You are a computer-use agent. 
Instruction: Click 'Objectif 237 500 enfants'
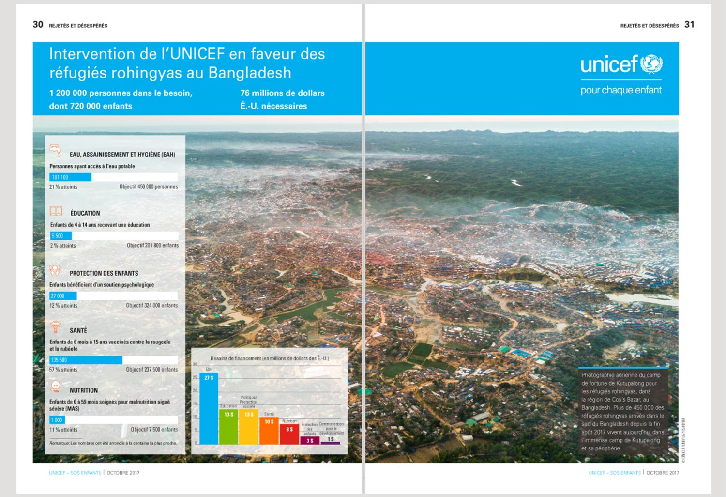pyautogui.click(x=151, y=369)
